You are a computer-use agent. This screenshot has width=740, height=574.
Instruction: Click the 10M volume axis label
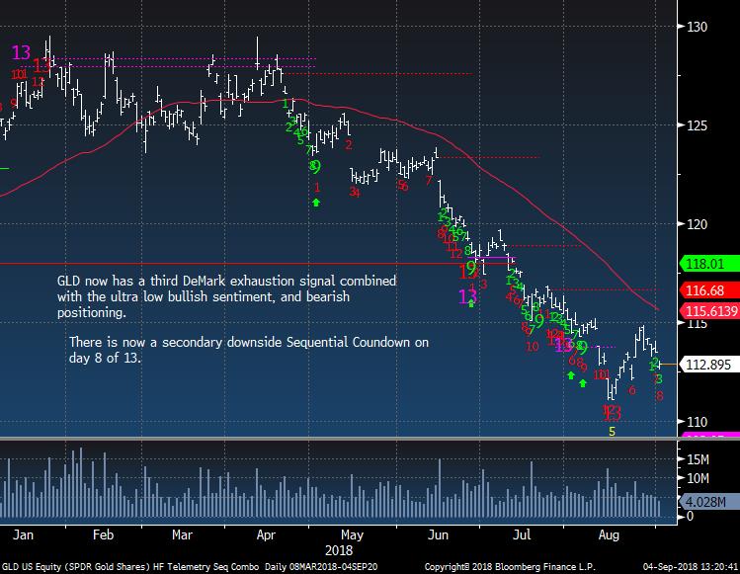tap(698, 478)
